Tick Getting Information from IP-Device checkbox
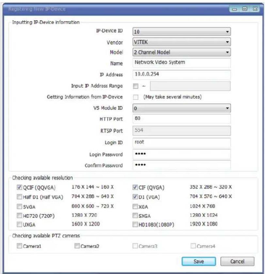The height and width of the screenshot is (274, 265). tap(135, 97)
